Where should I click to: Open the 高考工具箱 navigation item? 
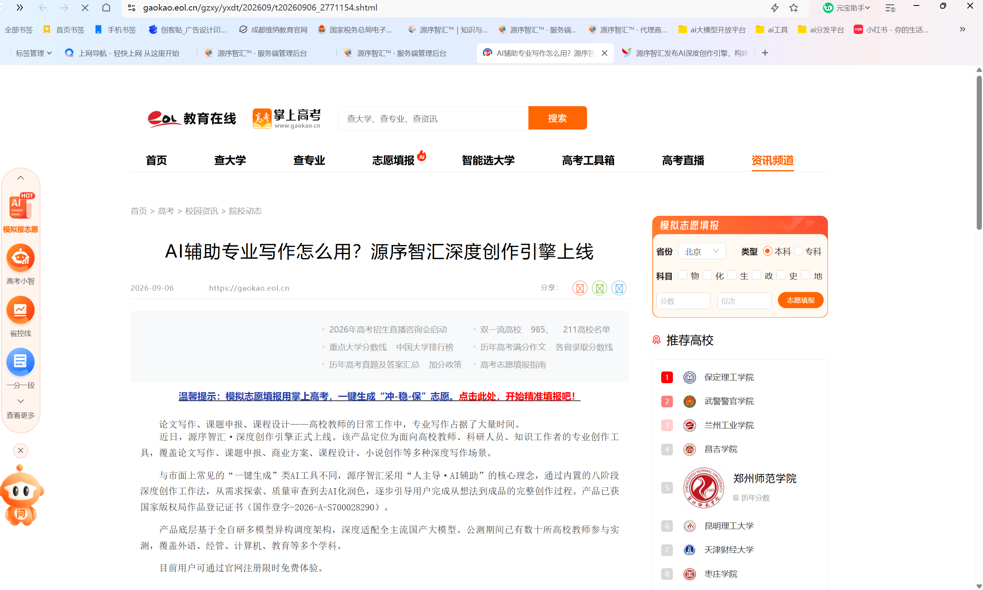click(588, 160)
